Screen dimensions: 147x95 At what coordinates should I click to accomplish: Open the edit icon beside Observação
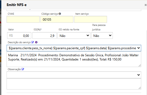coord(23,69)
